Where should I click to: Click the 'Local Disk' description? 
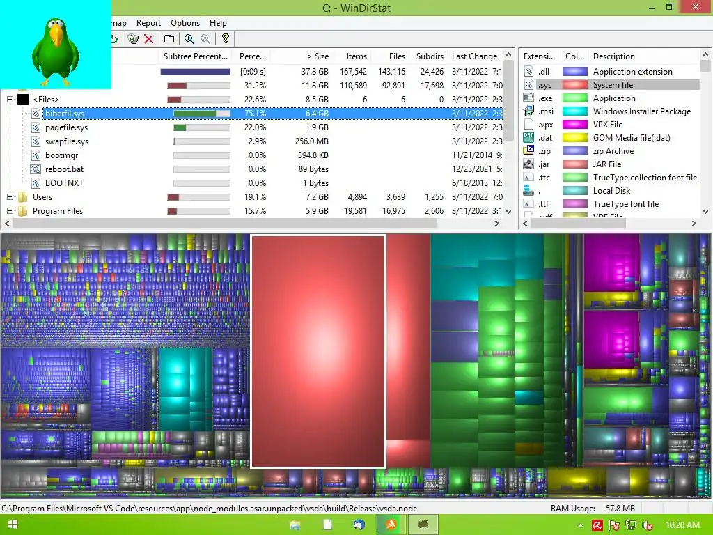click(611, 191)
